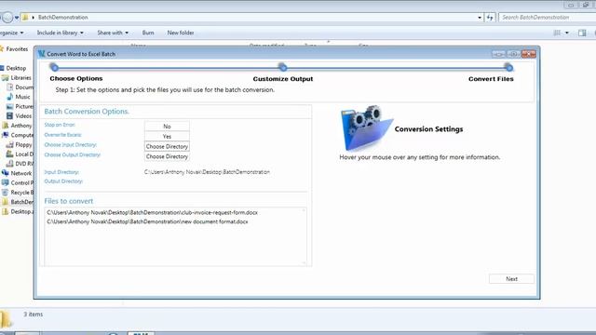Open Include in library dropdown in Explorer

click(x=60, y=33)
